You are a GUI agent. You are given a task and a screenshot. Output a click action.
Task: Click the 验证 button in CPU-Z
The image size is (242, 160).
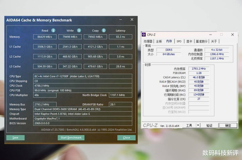[x=209, y=125]
